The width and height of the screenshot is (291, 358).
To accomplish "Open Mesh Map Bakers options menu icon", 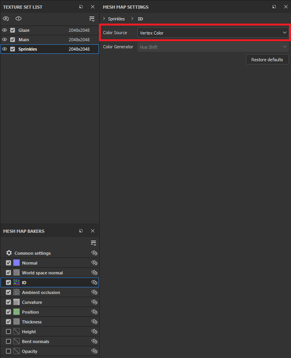I will [93, 243].
